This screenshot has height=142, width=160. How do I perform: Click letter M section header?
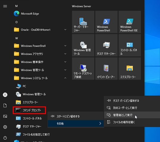pos(16,6)
